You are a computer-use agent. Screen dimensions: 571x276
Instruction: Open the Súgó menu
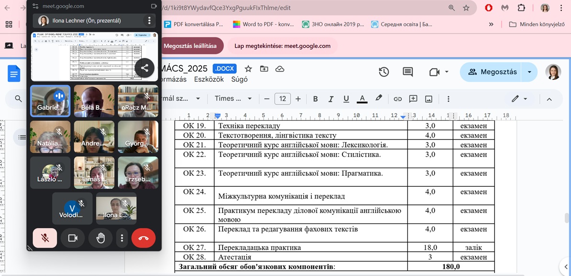tap(240, 80)
